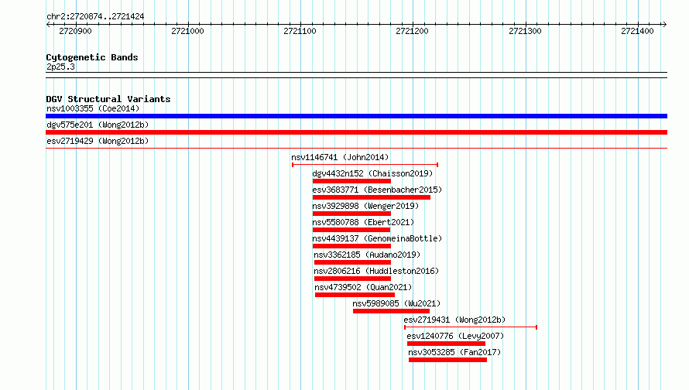This screenshot has width=689, height=390.
Task: Click the DGV Structural Variants track title
Action: 108,99
